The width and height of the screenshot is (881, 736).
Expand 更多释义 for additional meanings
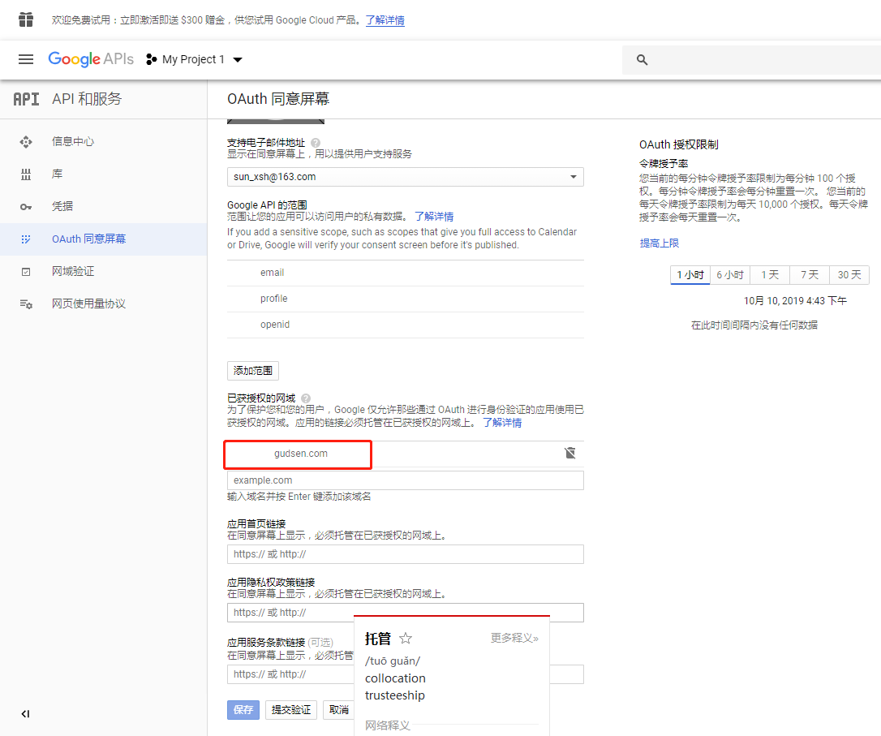click(x=515, y=638)
